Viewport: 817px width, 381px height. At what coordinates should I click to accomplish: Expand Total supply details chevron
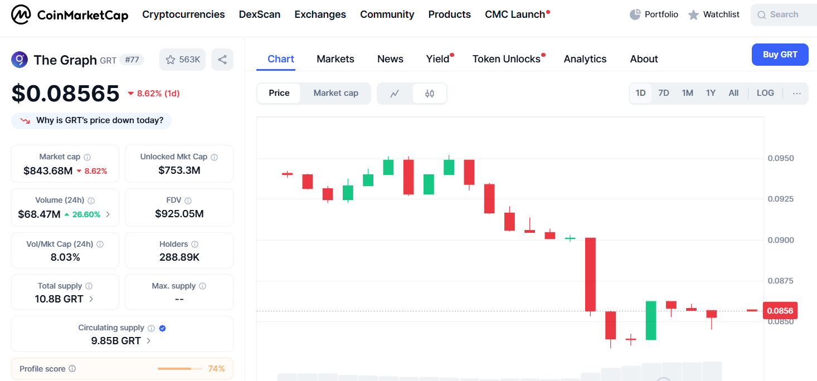[91, 299]
